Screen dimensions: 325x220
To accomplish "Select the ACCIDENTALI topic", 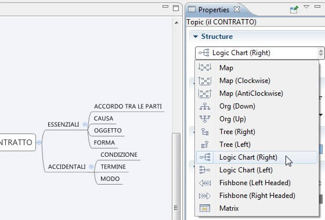I will (67, 167).
